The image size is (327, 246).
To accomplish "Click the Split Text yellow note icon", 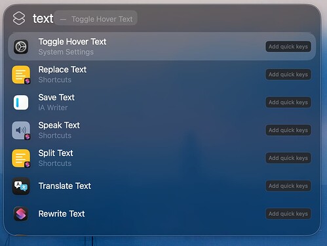I will [x=21, y=158].
